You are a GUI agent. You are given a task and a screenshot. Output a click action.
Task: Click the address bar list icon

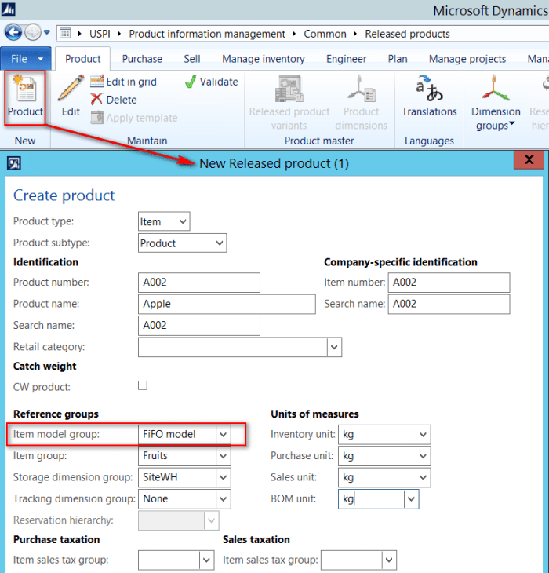pyautogui.click(x=65, y=34)
